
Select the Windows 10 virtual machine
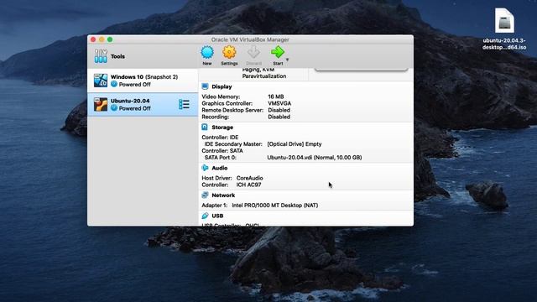tap(143, 81)
